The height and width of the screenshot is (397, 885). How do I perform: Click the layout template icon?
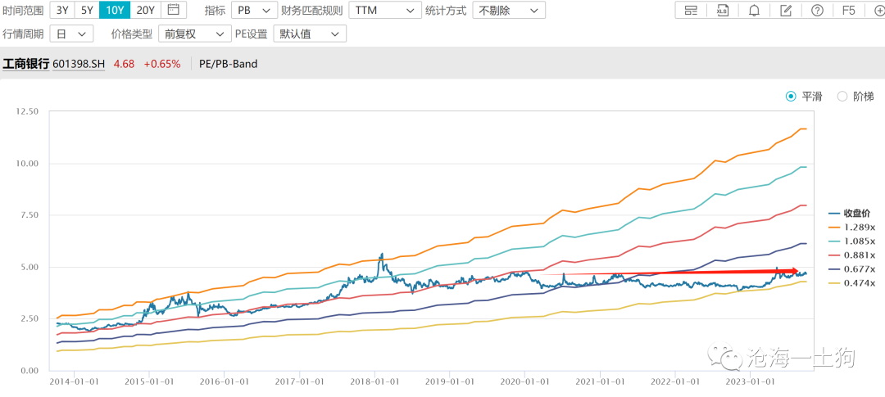click(691, 11)
